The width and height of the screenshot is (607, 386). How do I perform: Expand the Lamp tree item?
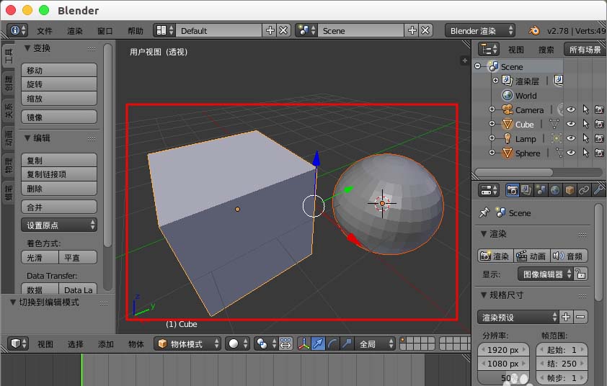point(492,139)
